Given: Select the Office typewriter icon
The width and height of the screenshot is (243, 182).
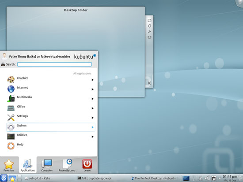Looking at the screenshot, I should click(11, 108).
